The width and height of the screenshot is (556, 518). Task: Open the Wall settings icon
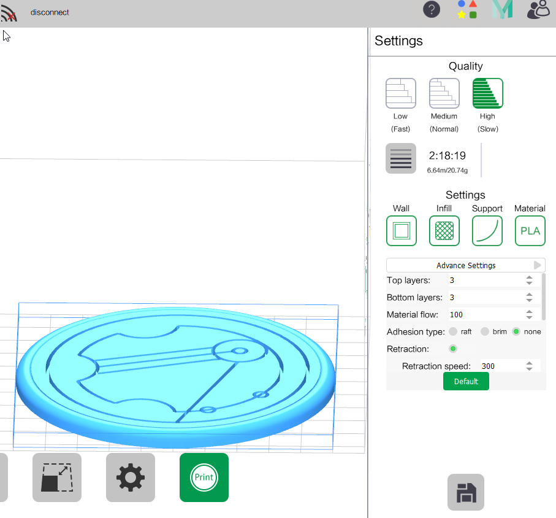[402, 231]
